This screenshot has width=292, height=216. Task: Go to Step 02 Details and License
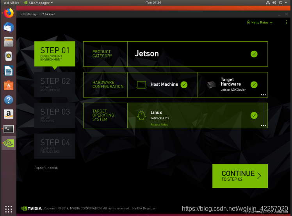(55, 85)
